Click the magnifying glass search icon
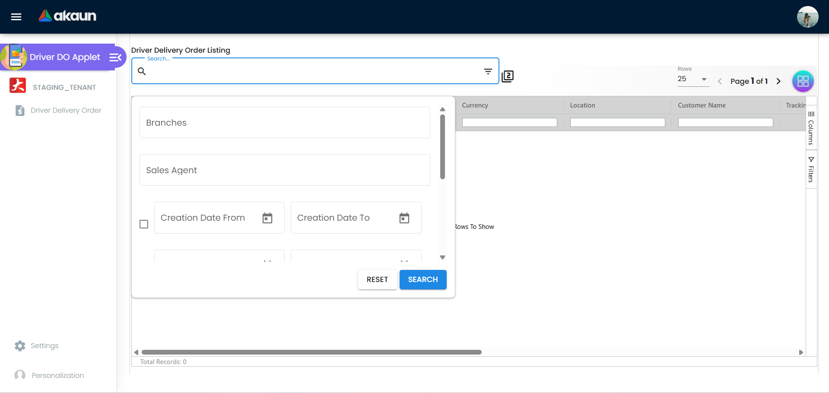The height and width of the screenshot is (393, 829). pos(142,71)
